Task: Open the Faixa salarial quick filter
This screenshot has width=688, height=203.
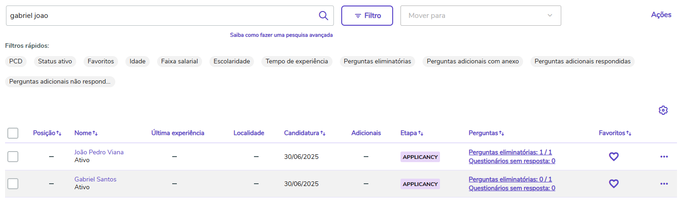Action: (179, 61)
